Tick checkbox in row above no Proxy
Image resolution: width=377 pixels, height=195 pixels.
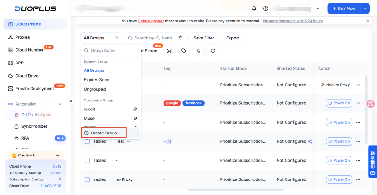click(87, 160)
